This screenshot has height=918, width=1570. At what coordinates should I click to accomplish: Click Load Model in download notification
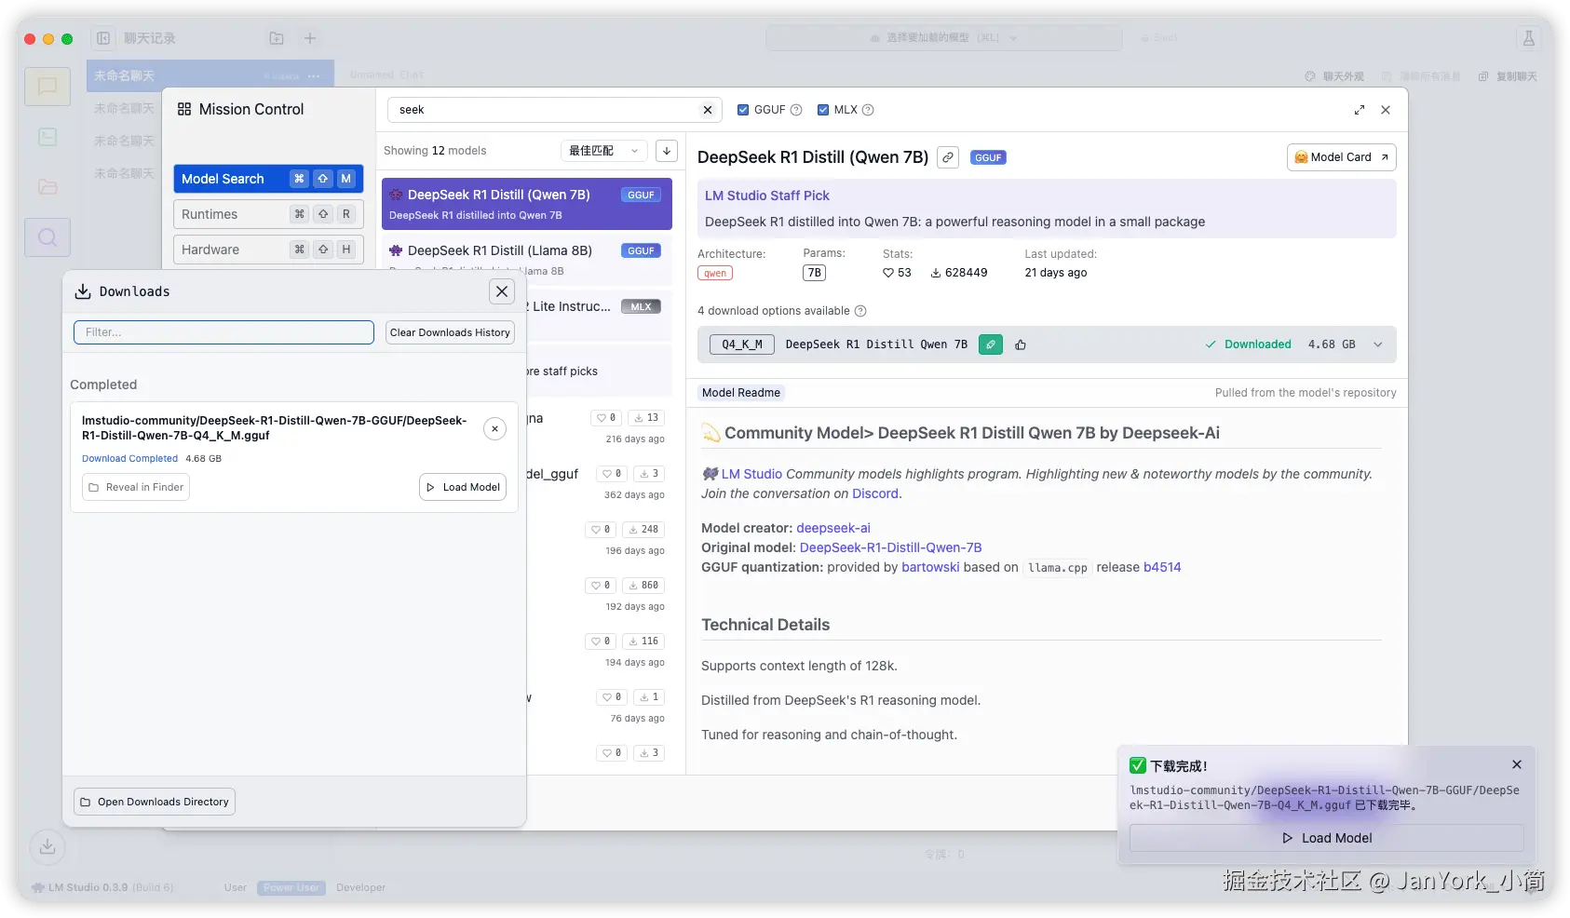(1326, 838)
